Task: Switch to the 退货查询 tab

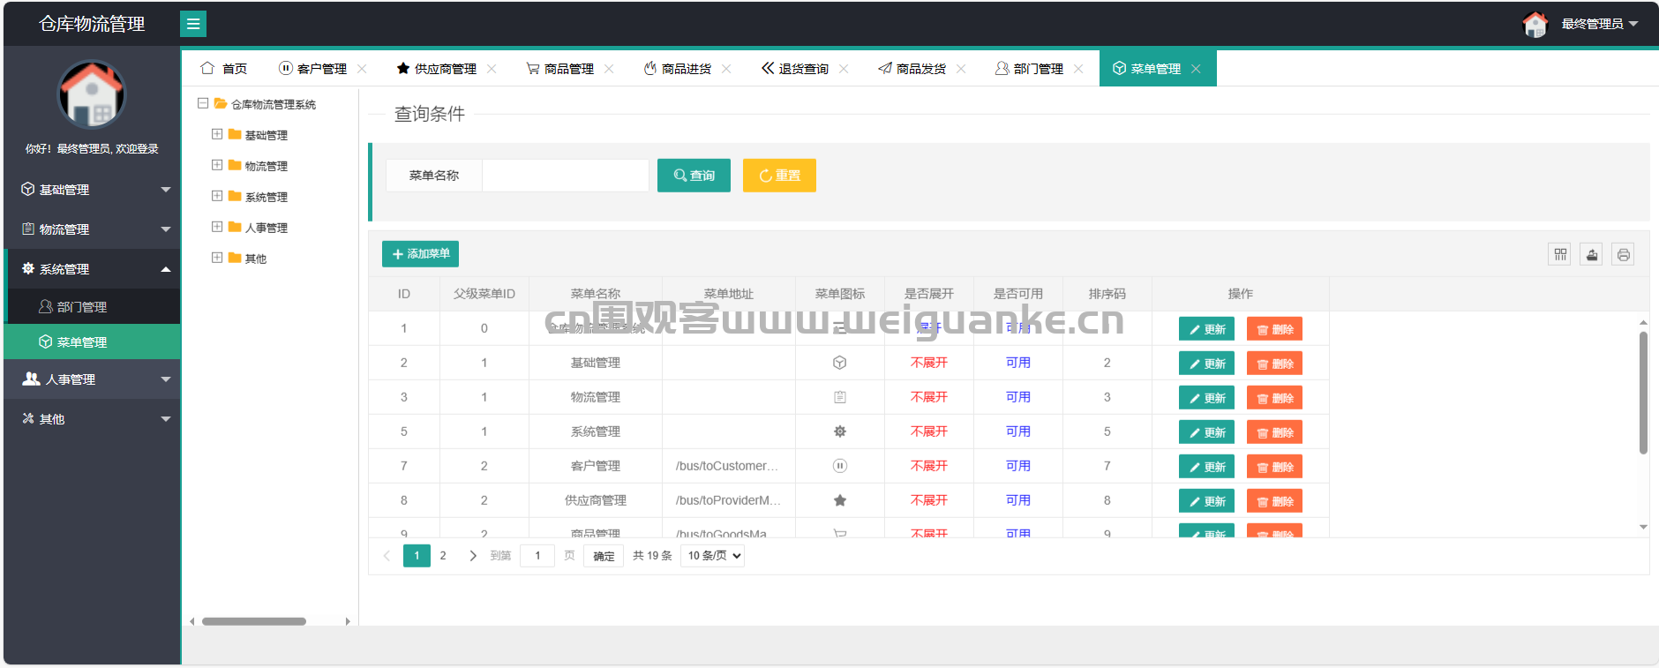Action: point(795,69)
